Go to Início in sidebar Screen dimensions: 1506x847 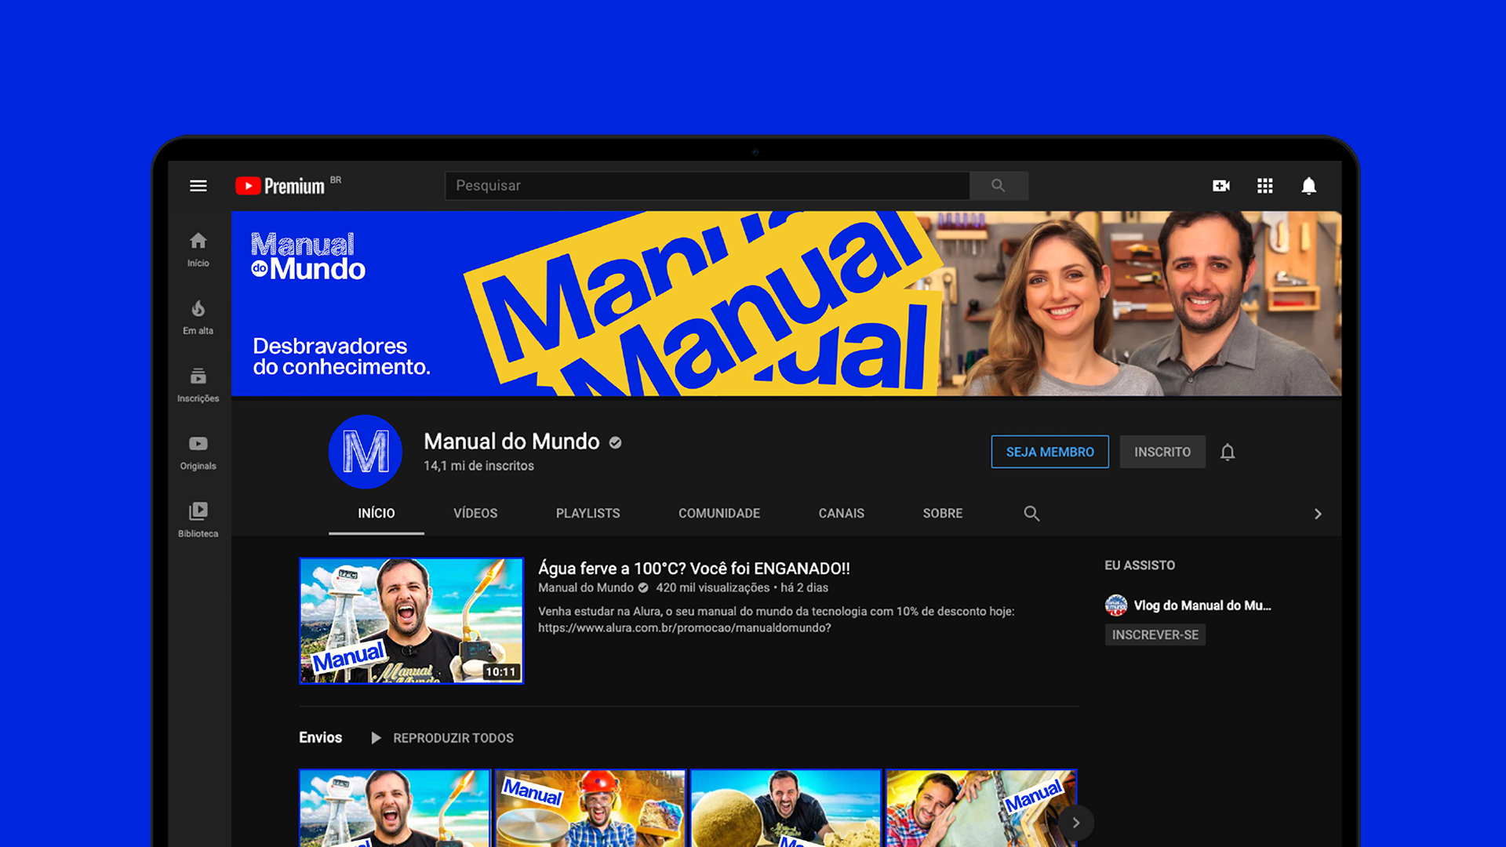coord(198,250)
